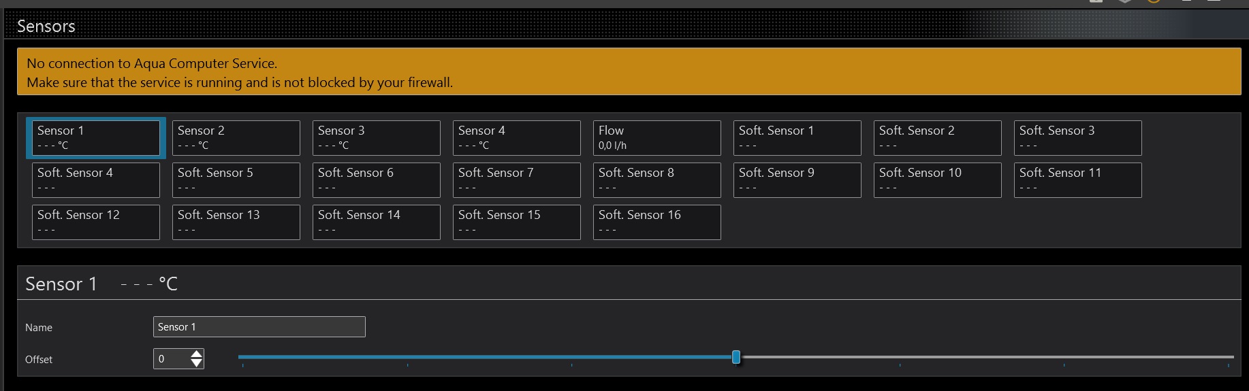Image resolution: width=1249 pixels, height=391 pixels.
Task: Choose the Sensor 4 tile
Action: [517, 138]
